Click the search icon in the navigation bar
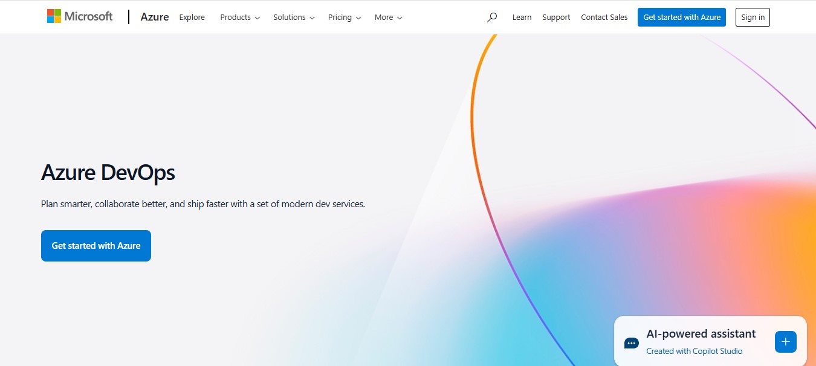 point(491,18)
